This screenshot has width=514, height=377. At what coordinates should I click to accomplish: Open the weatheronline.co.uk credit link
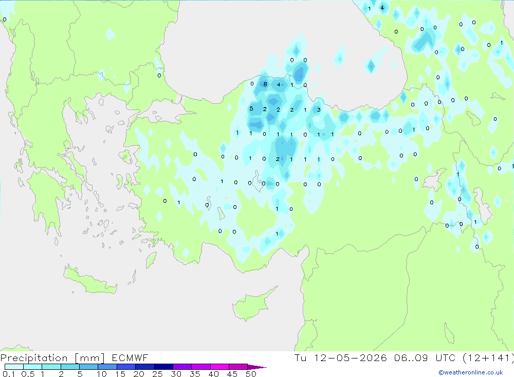pos(471,372)
